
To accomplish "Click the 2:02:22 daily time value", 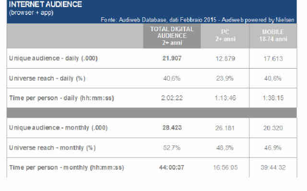I will coord(172,98).
